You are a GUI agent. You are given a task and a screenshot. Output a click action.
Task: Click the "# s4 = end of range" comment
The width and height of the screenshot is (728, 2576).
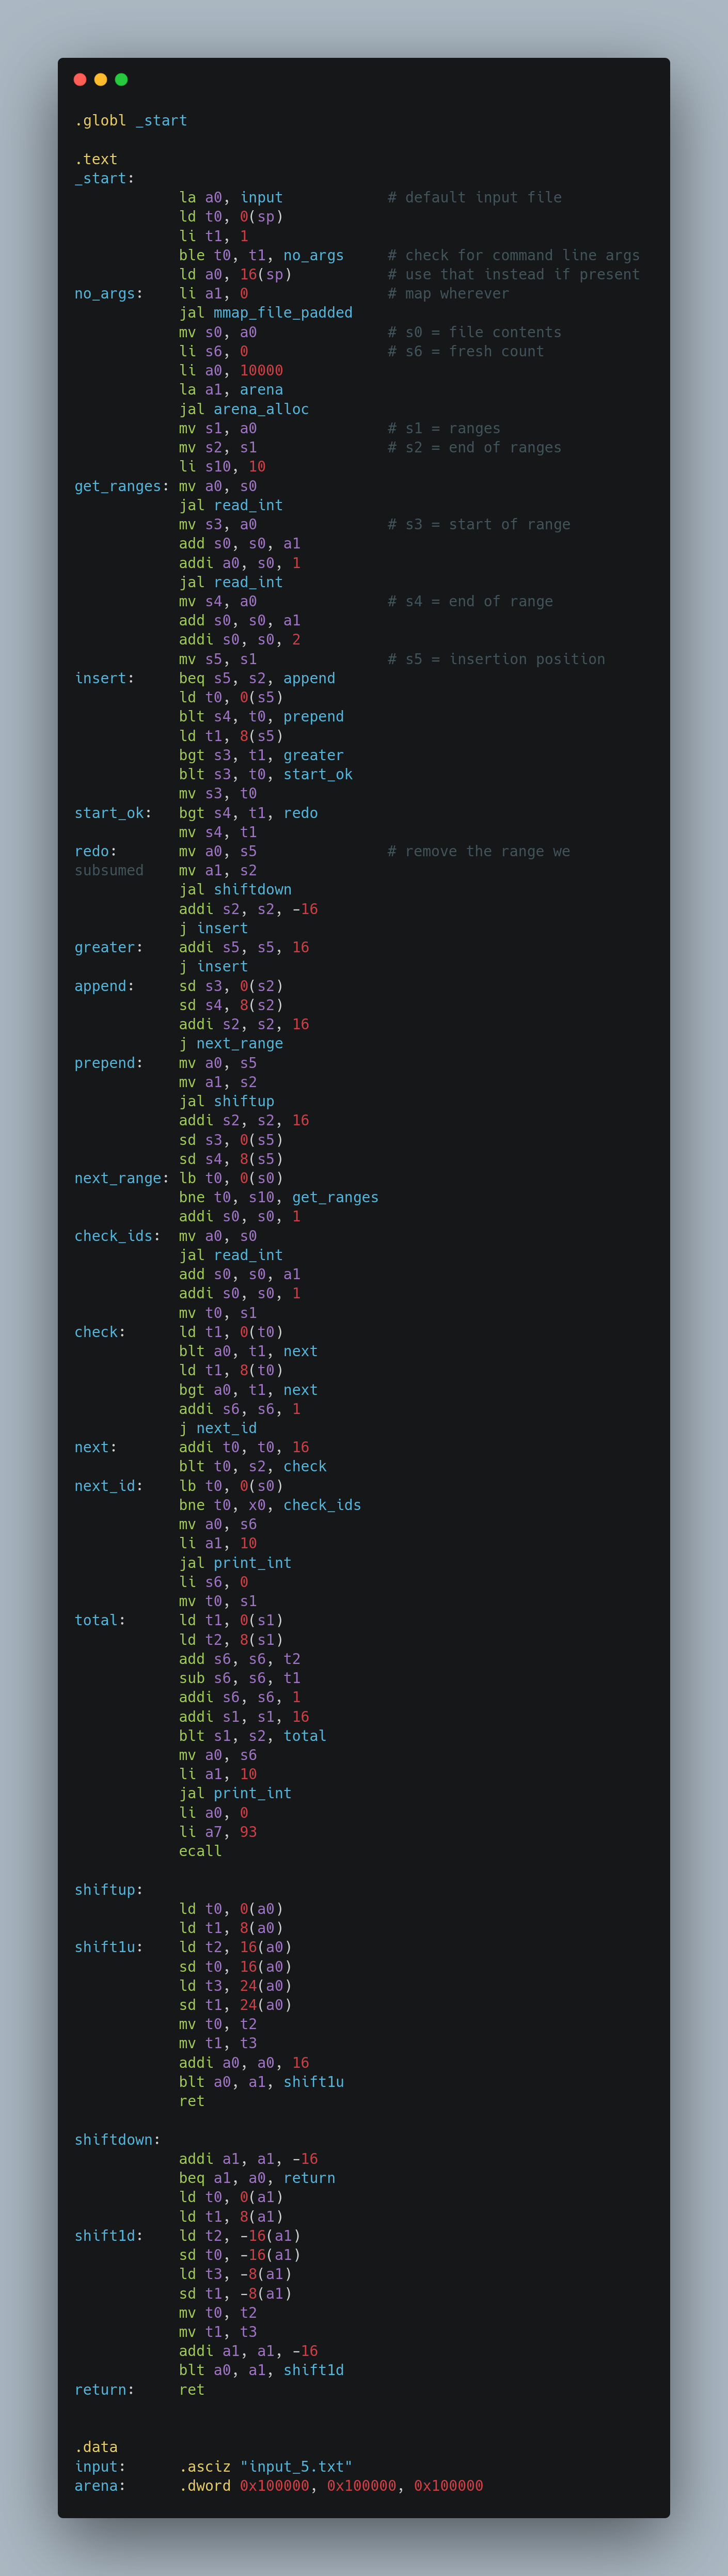click(x=470, y=601)
